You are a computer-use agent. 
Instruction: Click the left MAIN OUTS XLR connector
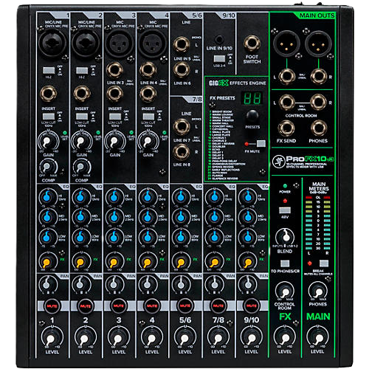tap(286, 44)
